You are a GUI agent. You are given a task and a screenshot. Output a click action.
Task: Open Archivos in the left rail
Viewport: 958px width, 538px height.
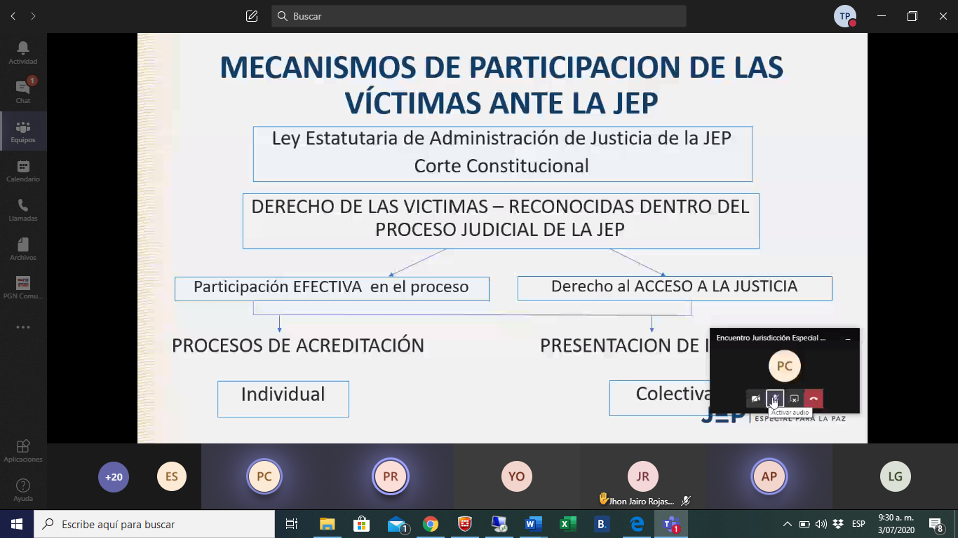pos(23,249)
